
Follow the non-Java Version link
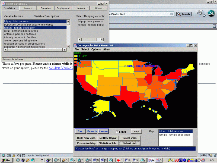(x=60, y=68)
